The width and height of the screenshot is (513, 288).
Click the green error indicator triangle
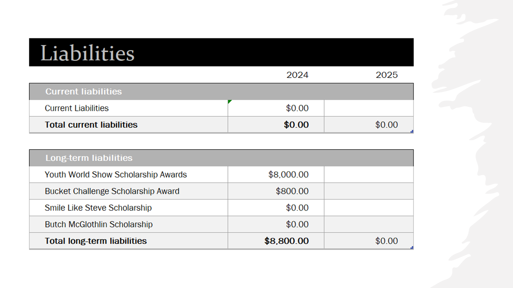pyautogui.click(x=230, y=102)
